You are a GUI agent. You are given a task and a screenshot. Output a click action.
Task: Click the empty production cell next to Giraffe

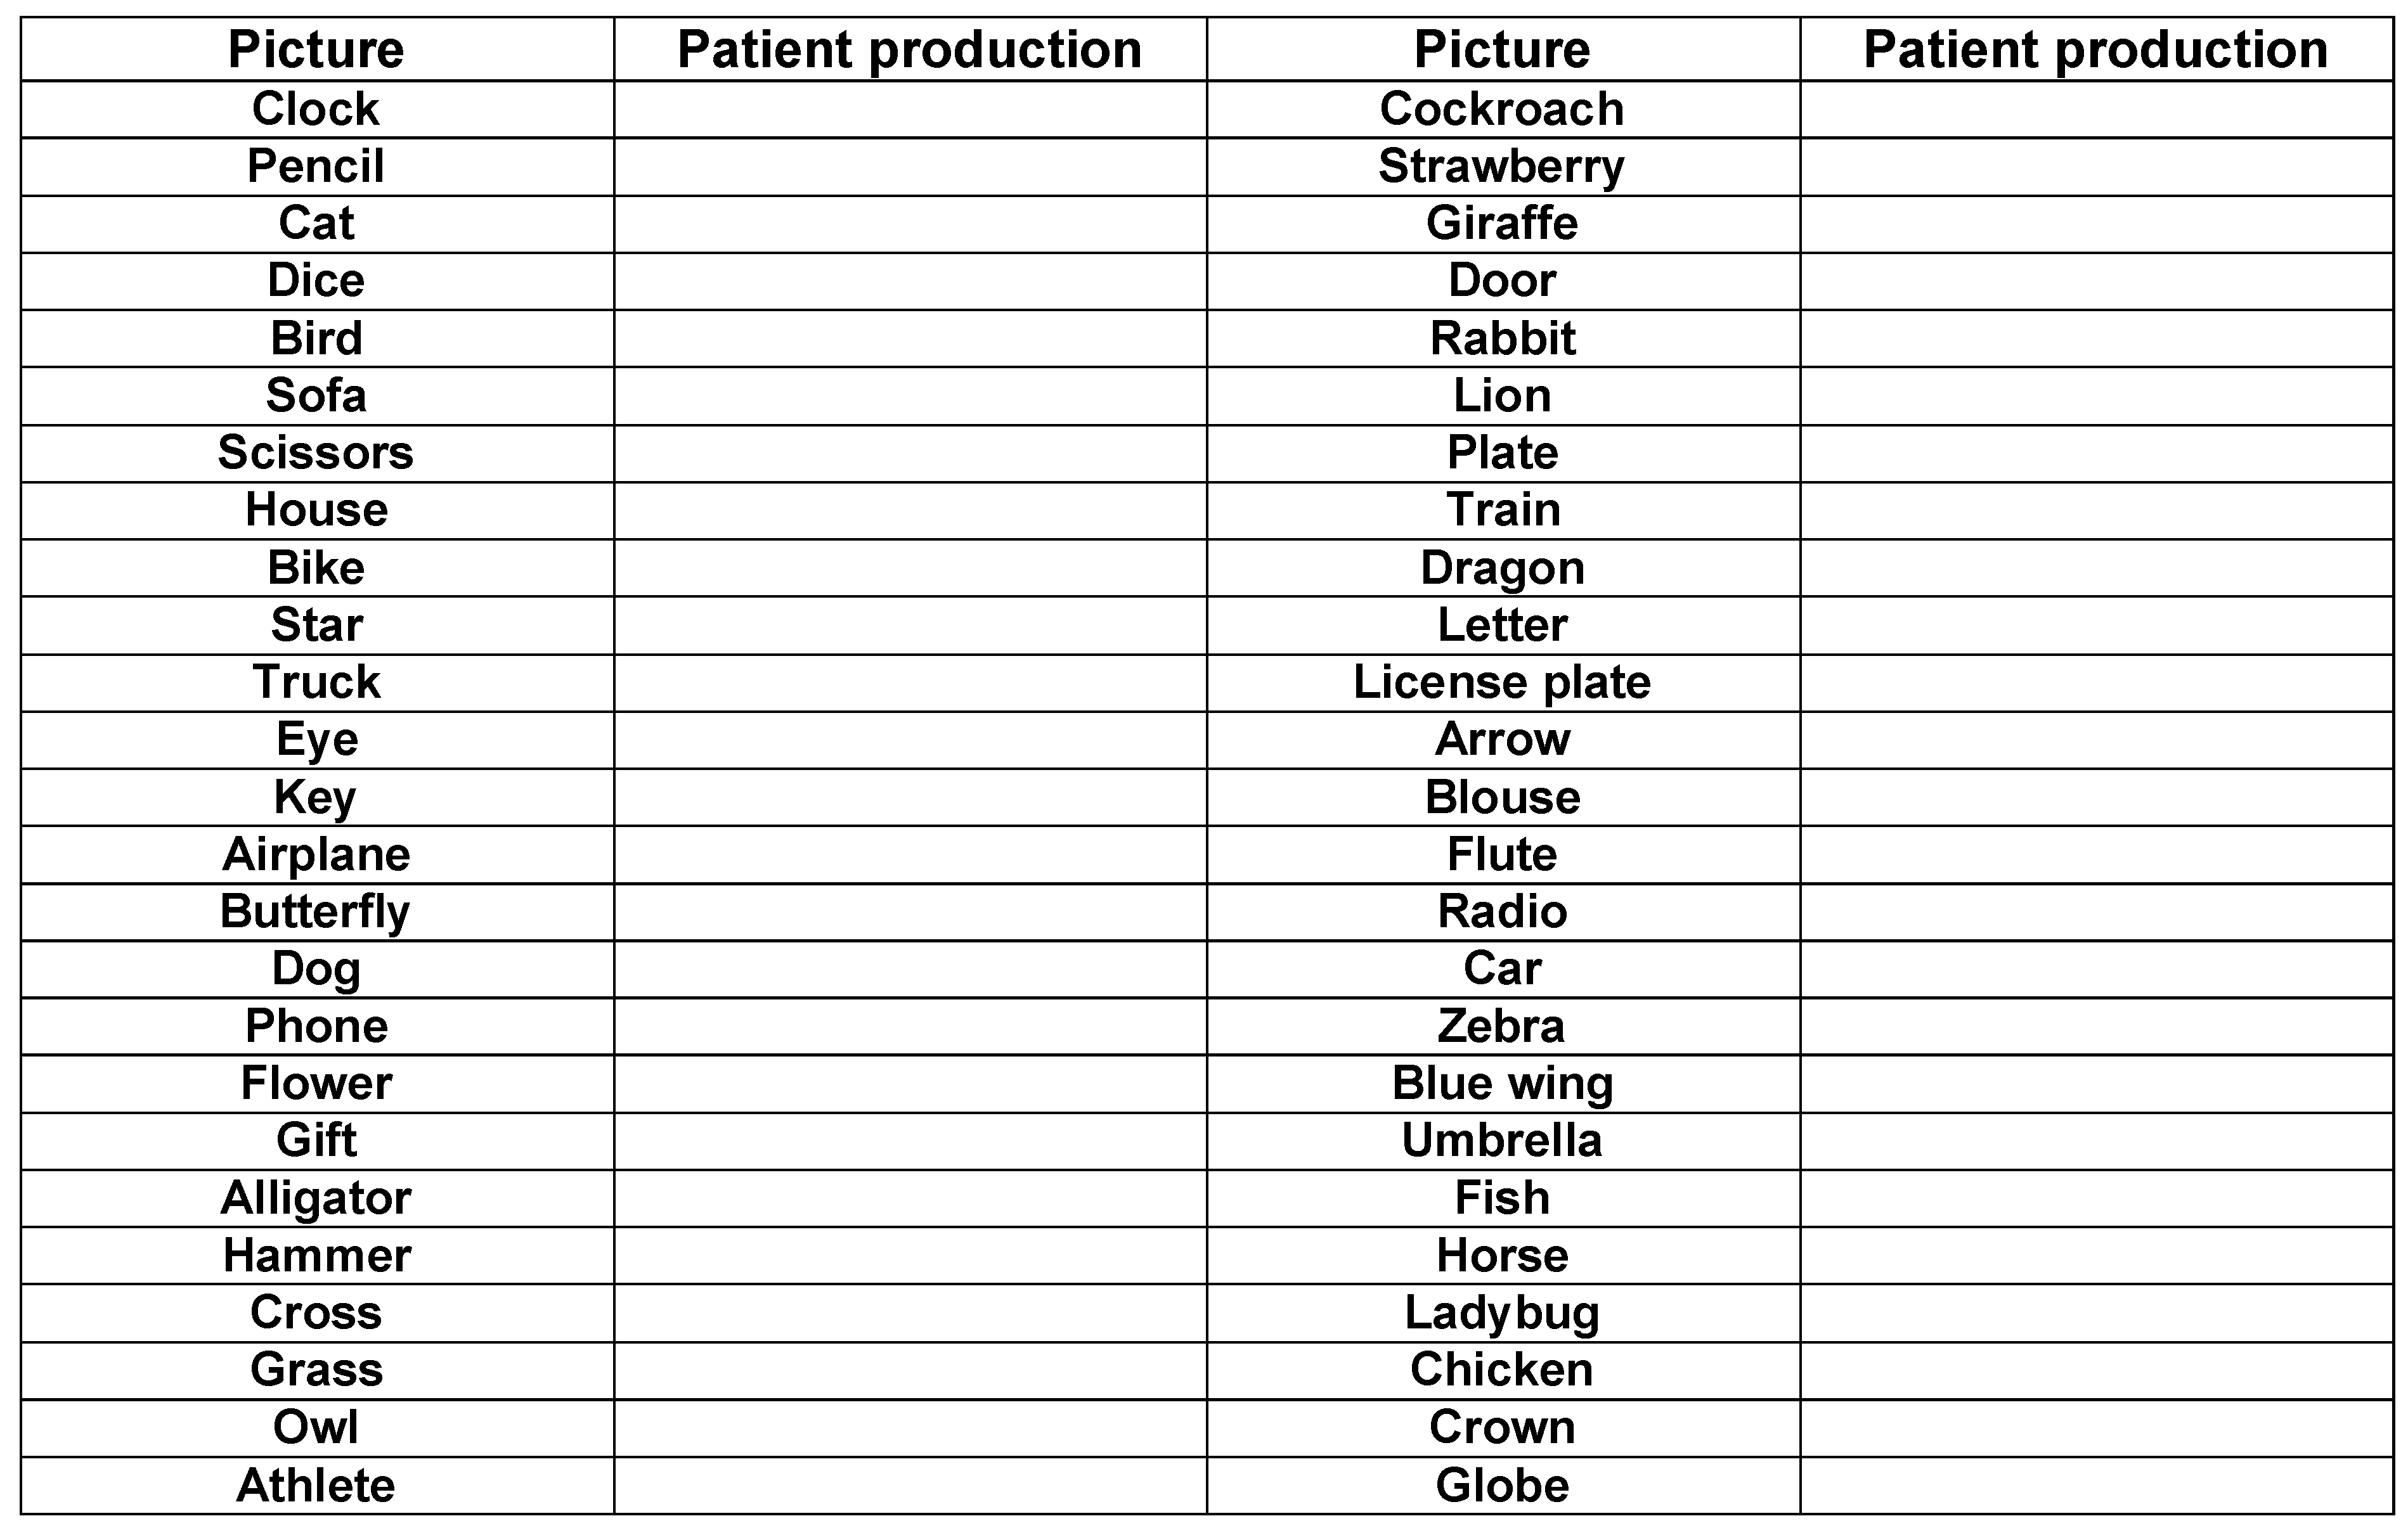tap(2096, 223)
